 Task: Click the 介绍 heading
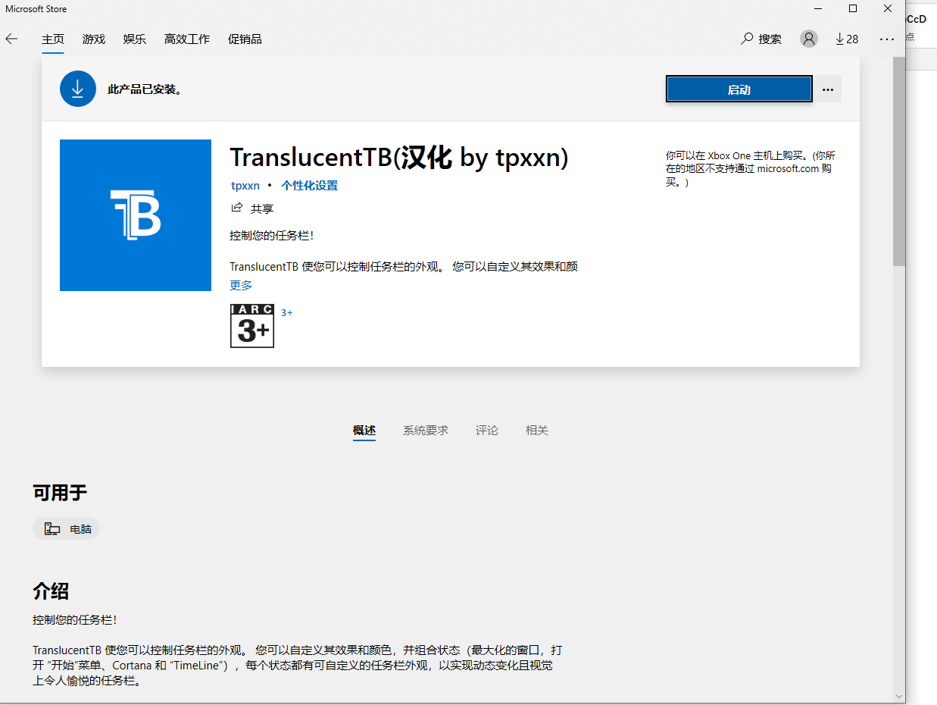tap(51, 591)
